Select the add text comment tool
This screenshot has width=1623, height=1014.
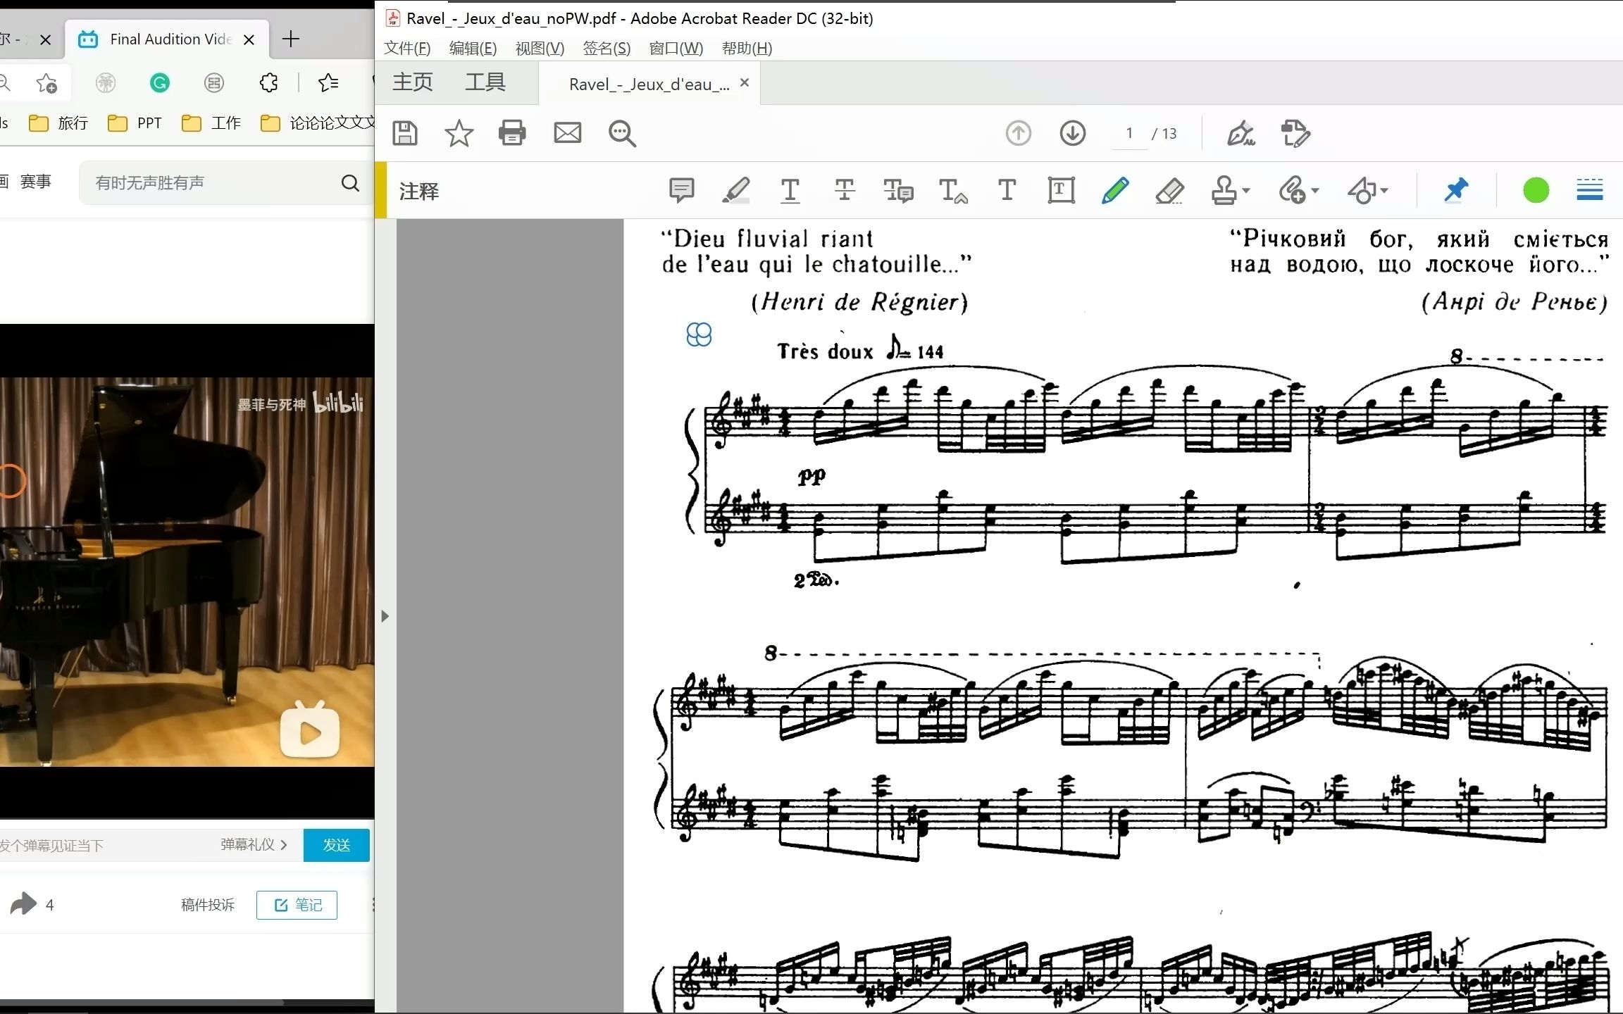pyautogui.click(x=1007, y=190)
